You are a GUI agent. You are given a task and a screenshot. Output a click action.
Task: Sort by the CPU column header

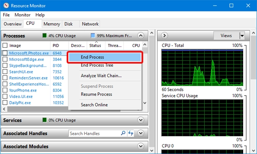click(x=133, y=45)
